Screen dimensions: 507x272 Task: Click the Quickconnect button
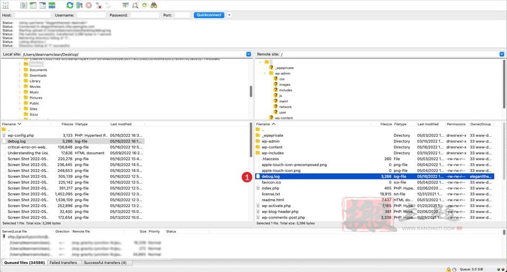tap(209, 15)
